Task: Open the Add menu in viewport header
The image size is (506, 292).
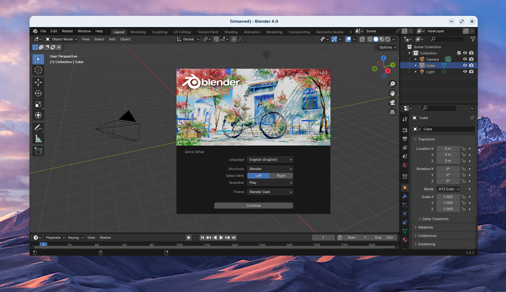Action: click(x=112, y=39)
